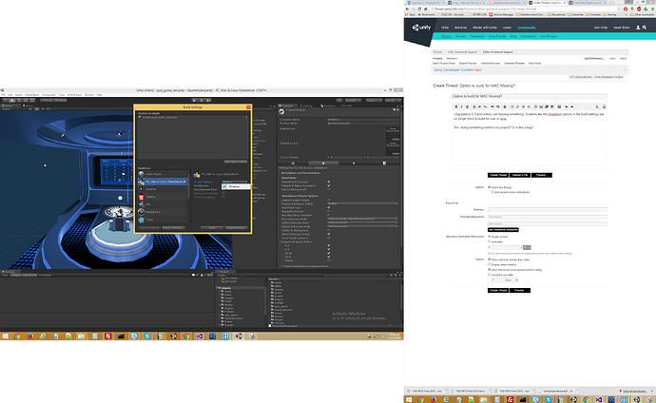Select the Web Player platform icon
This screenshot has height=403, width=656.
click(x=142, y=174)
